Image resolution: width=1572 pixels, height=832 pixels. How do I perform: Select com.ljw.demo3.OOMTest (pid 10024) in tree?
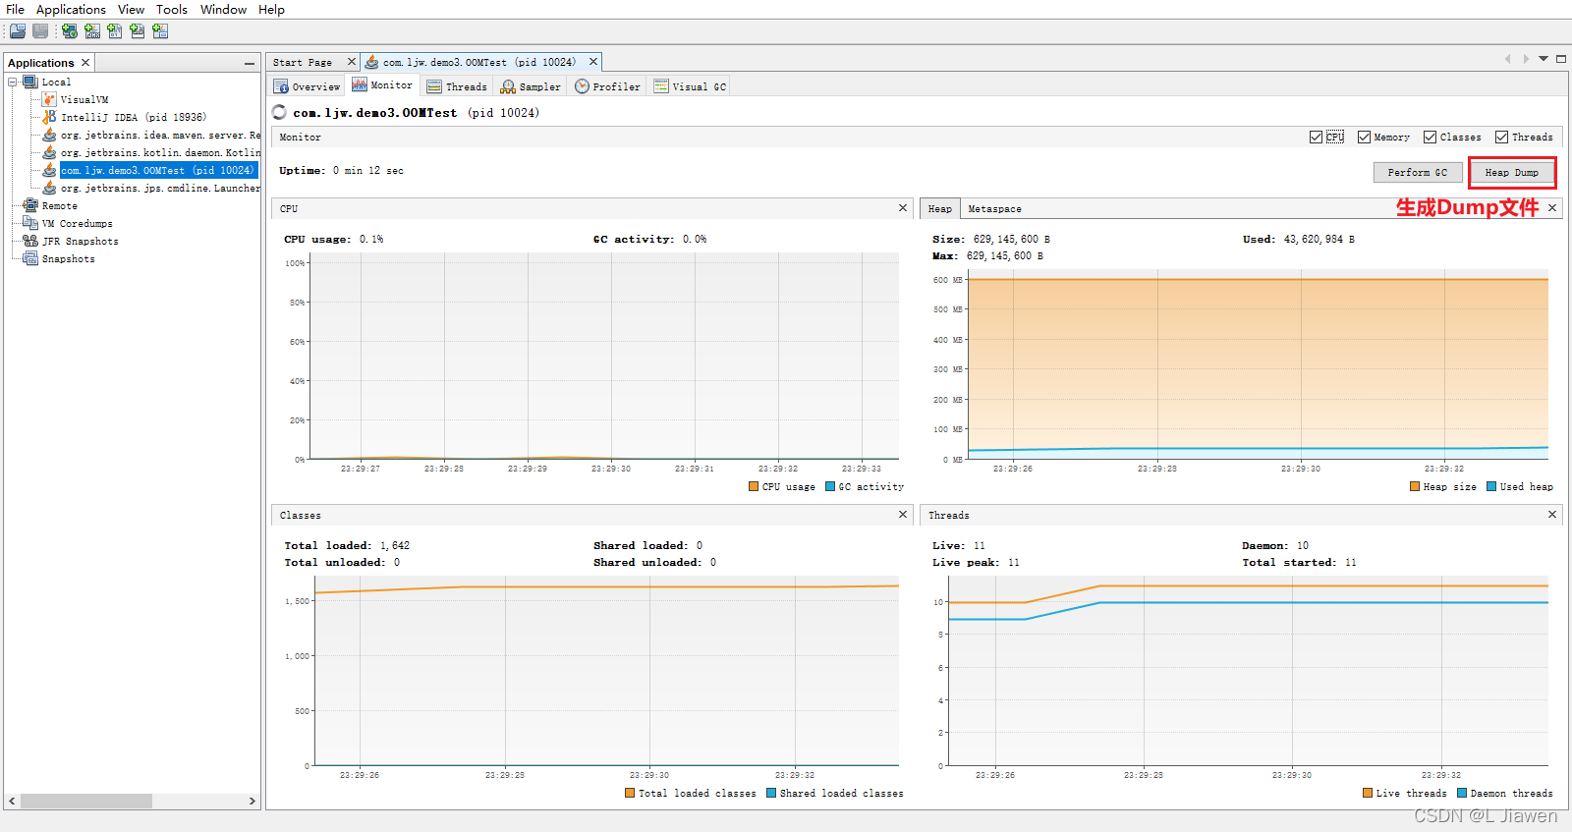[157, 170]
